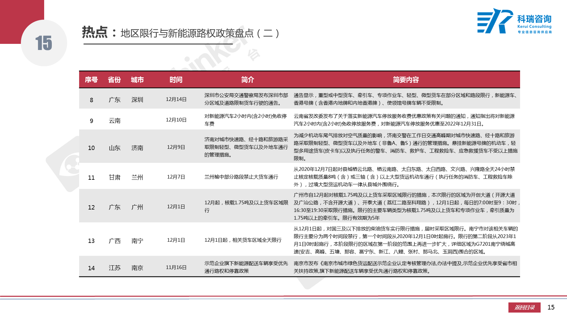Click the 省份 column header
Image resolution: width=567 pixels, height=319 pixels.
click(114, 80)
